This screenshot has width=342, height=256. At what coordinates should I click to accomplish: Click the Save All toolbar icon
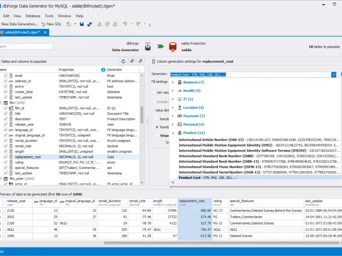89,24
